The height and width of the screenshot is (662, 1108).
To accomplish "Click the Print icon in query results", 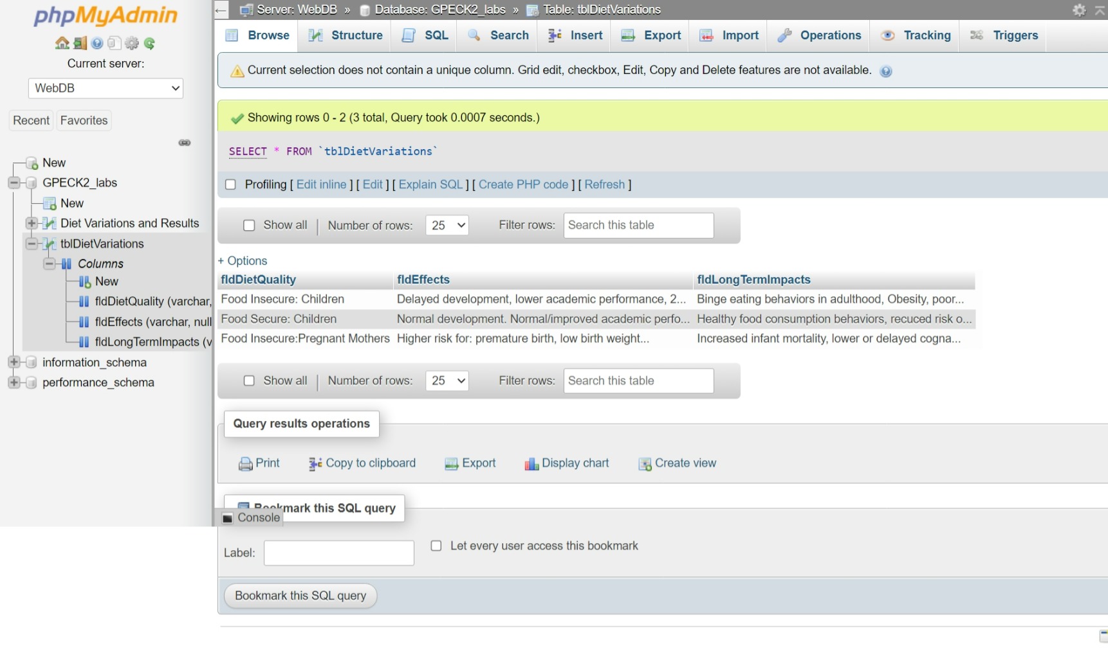I will [x=246, y=463].
